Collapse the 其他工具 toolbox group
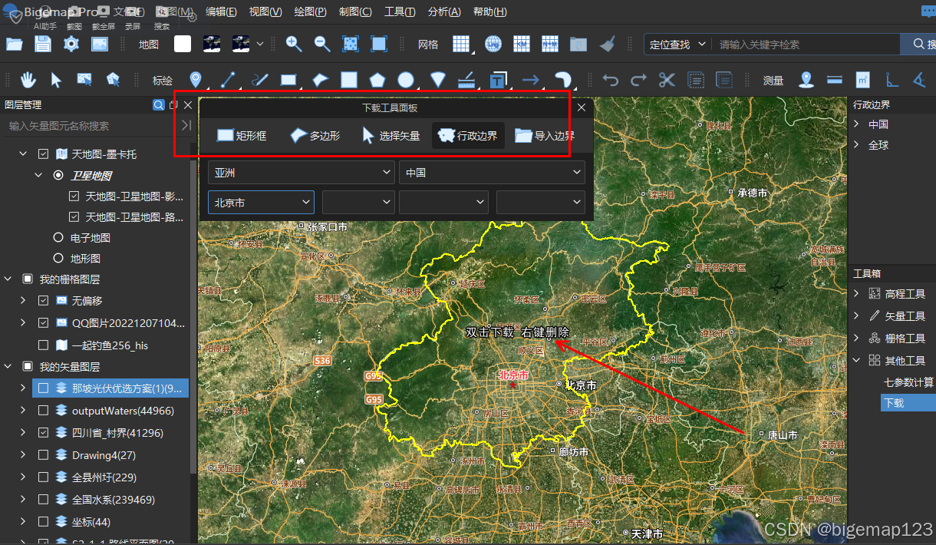The height and width of the screenshot is (545, 936). tap(856, 360)
